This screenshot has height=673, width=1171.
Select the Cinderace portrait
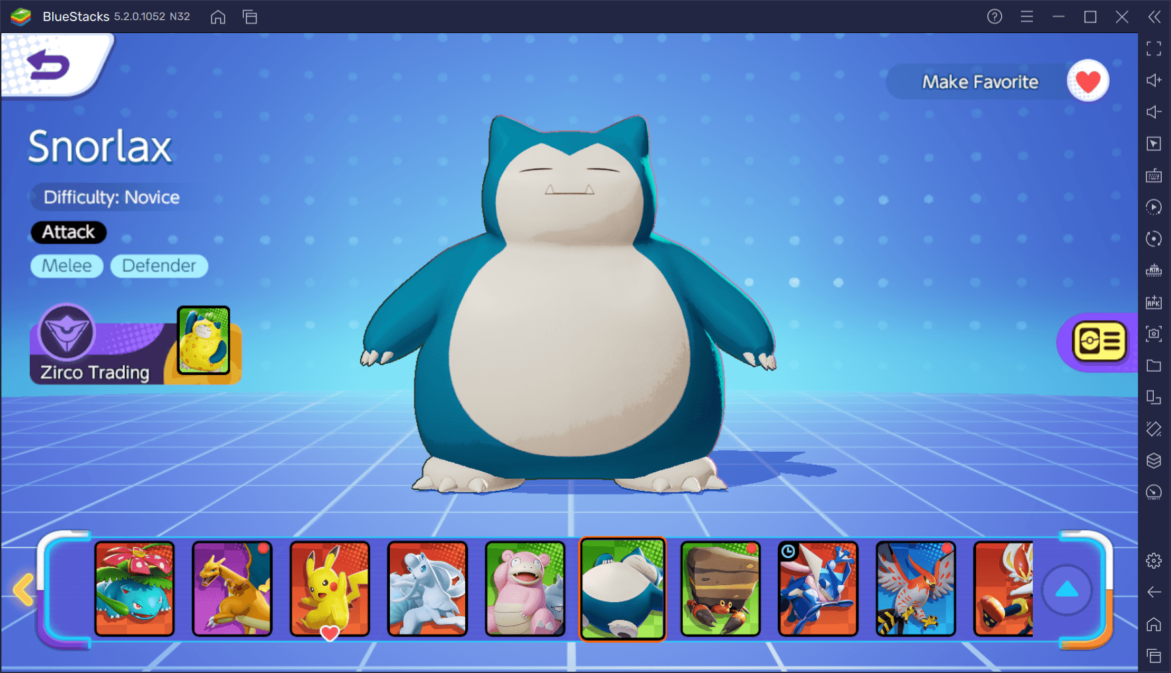click(1003, 588)
